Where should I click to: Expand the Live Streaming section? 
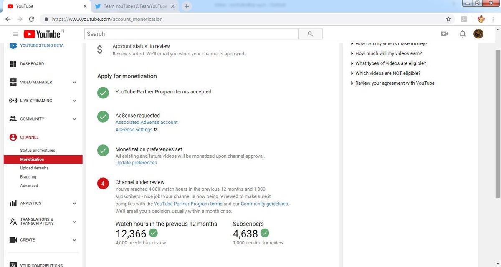click(x=74, y=101)
